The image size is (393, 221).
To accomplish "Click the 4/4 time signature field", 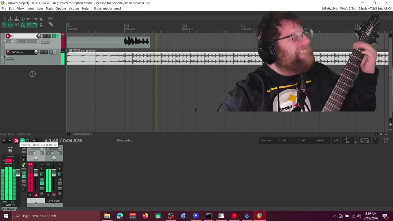I will click(336, 141).
